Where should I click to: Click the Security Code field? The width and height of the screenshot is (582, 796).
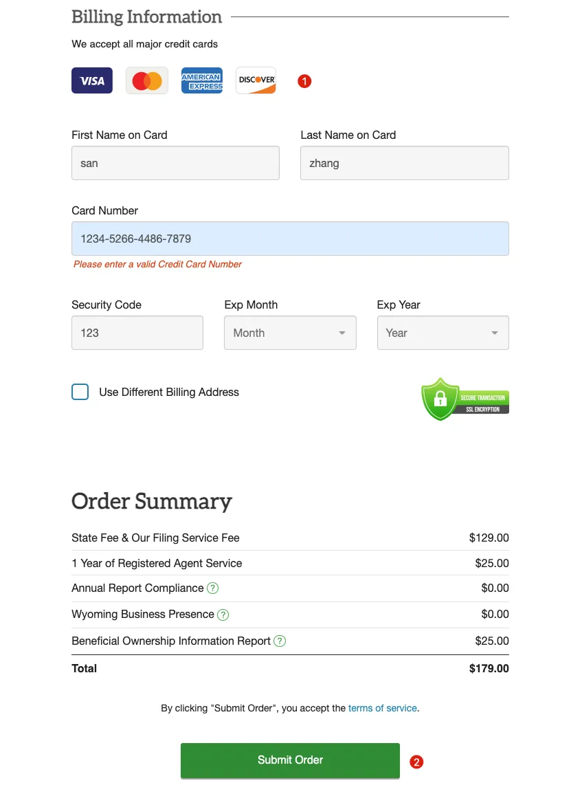137,333
